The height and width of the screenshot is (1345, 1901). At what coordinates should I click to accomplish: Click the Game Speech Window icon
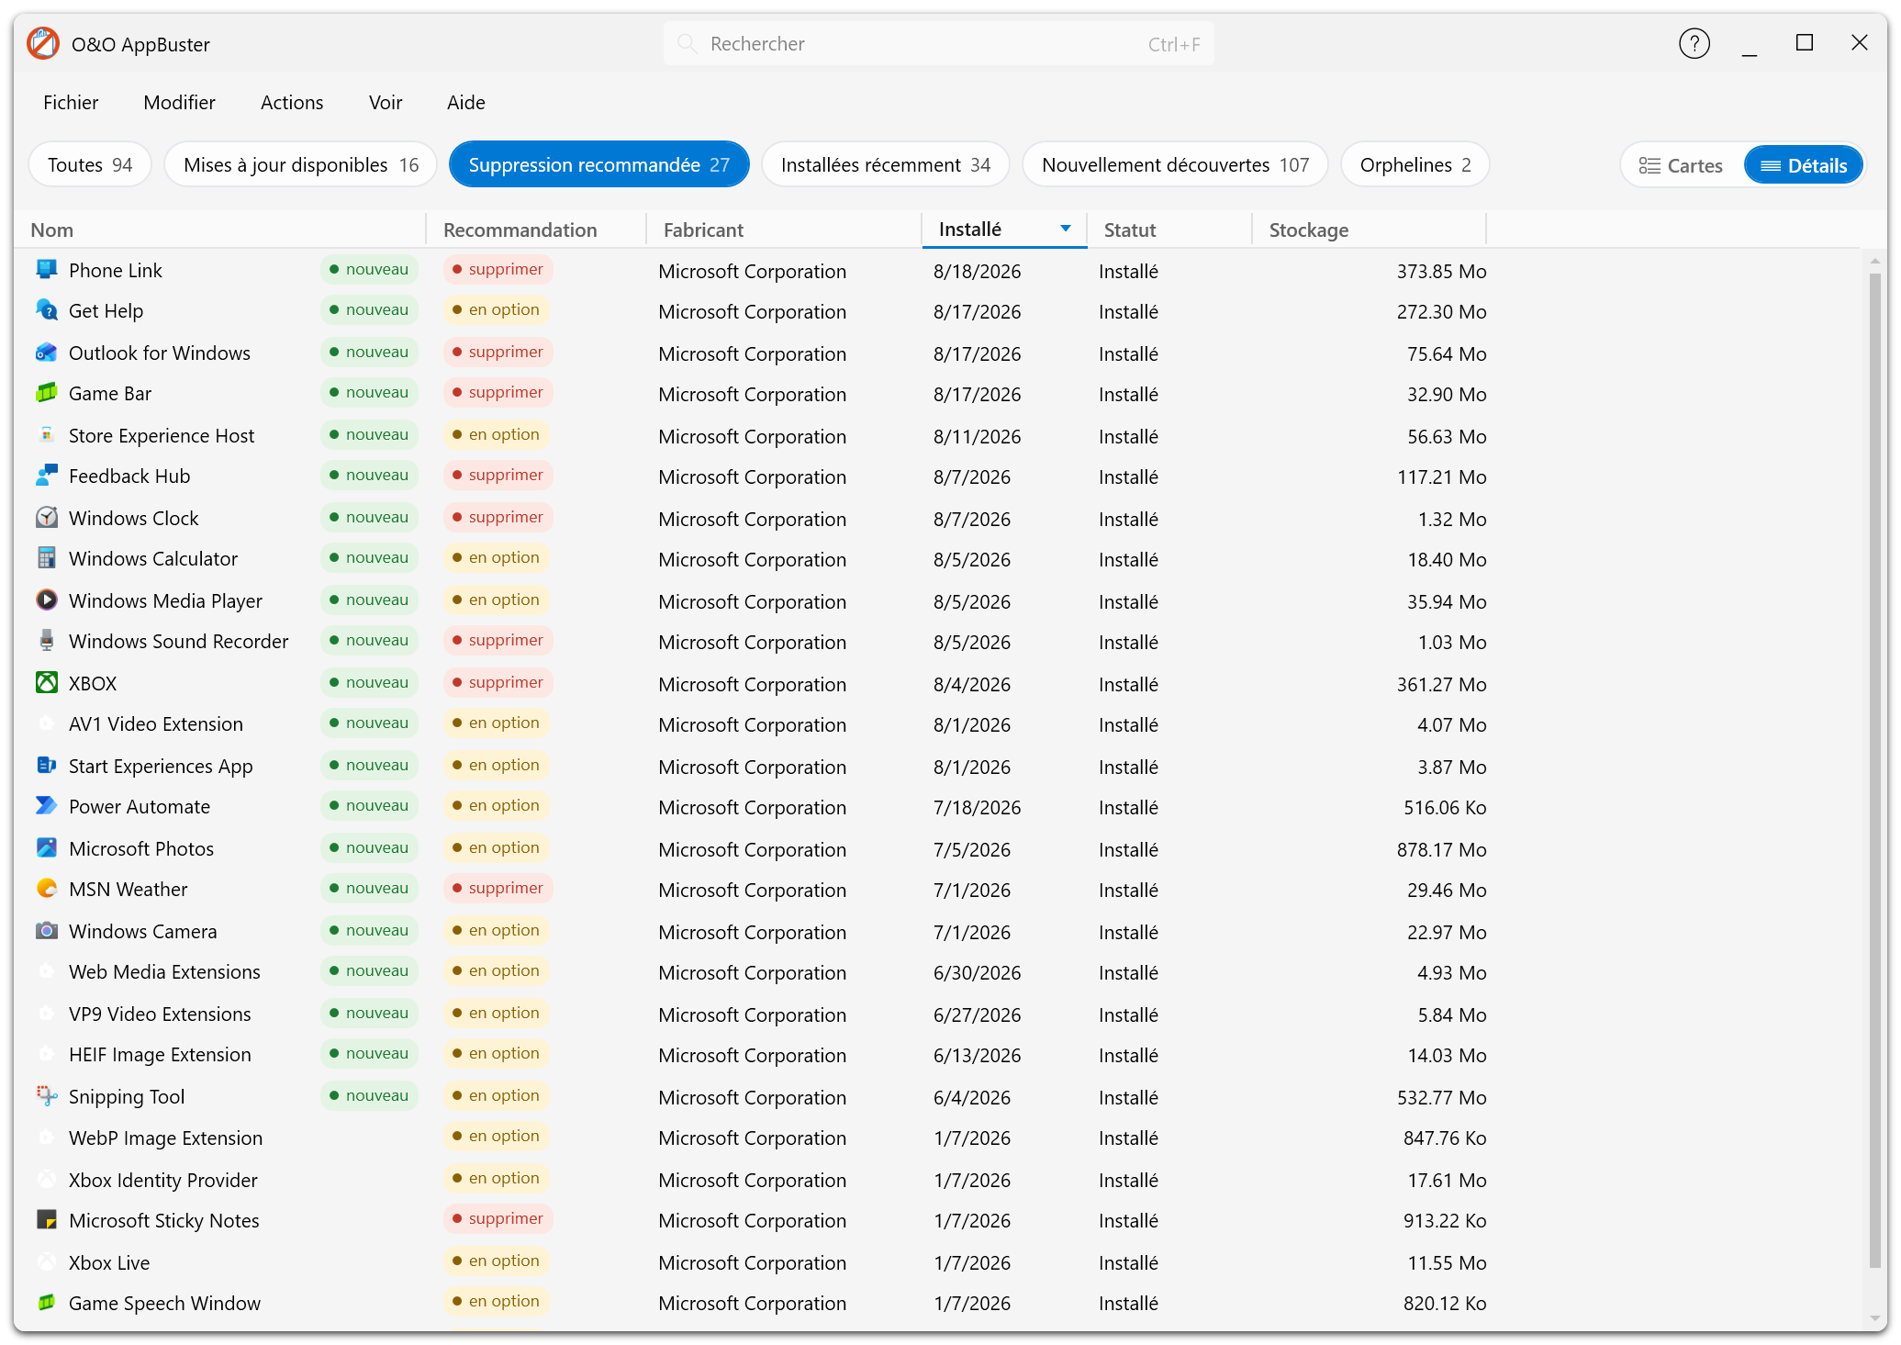(46, 1302)
